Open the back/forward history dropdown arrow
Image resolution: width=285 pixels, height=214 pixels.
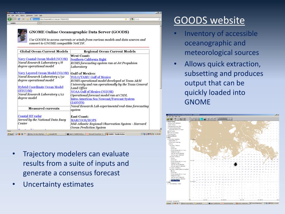coord(16,19)
